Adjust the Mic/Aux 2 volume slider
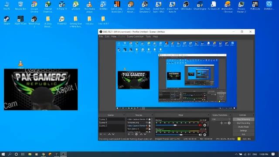This screenshot has width=279, height=157. point(177,135)
